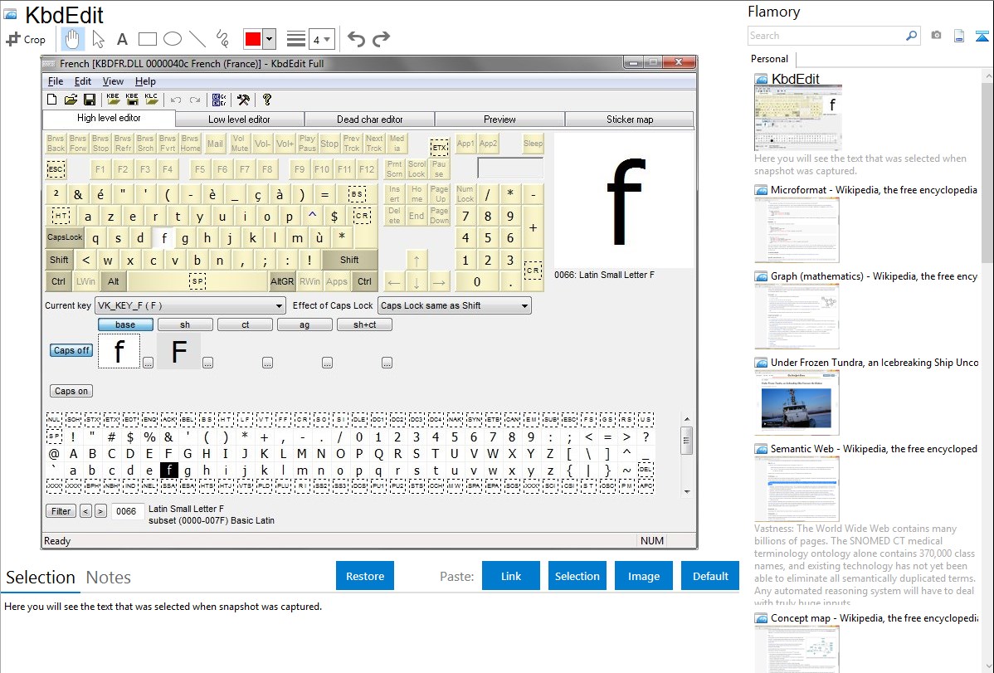Enable the sh modifier state
The width and height of the screenshot is (994, 673).
(185, 324)
